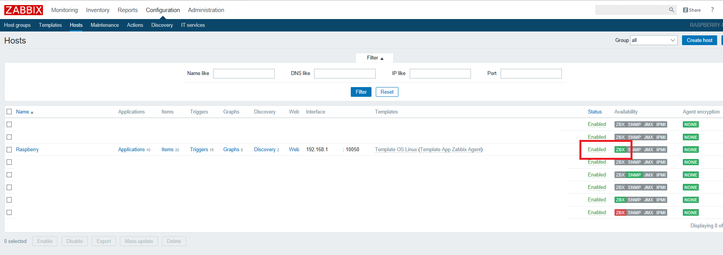The height and width of the screenshot is (255, 723).
Task: Sort hosts by the Name column header
Action: [x=23, y=112]
